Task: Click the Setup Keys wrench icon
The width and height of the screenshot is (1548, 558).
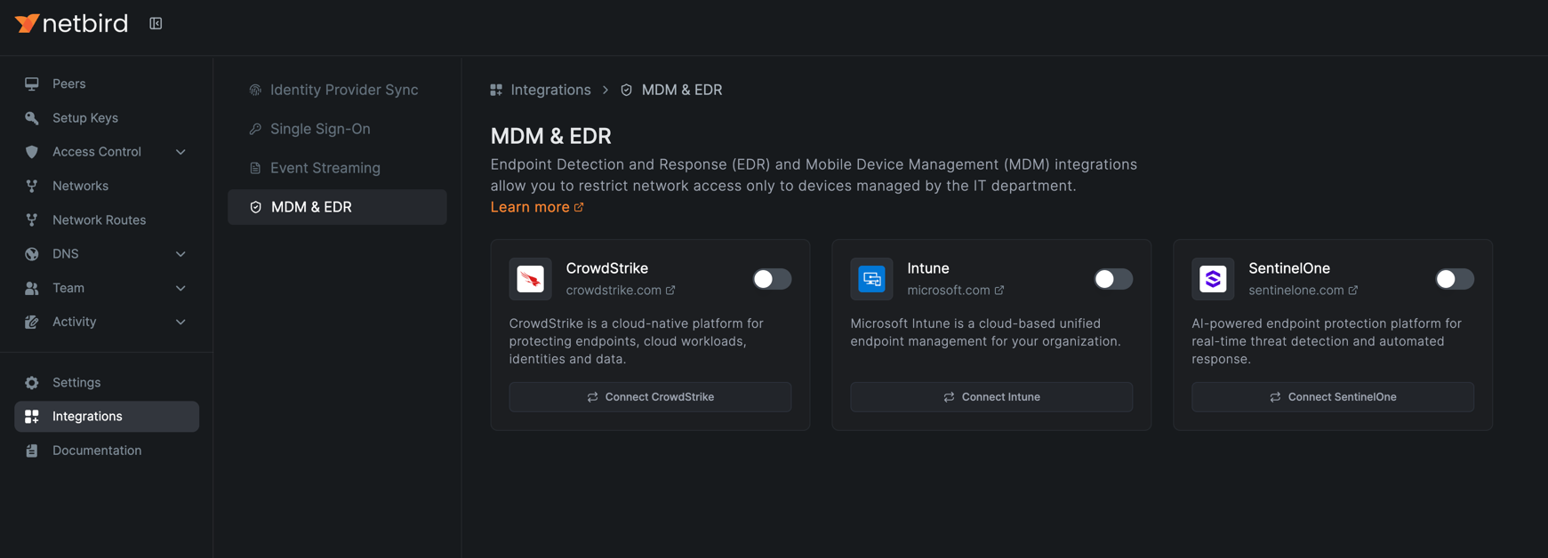Action: coord(32,117)
